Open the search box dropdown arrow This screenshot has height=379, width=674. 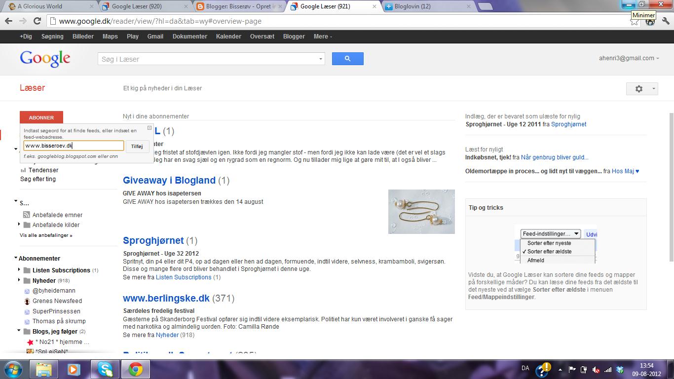[x=321, y=59]
